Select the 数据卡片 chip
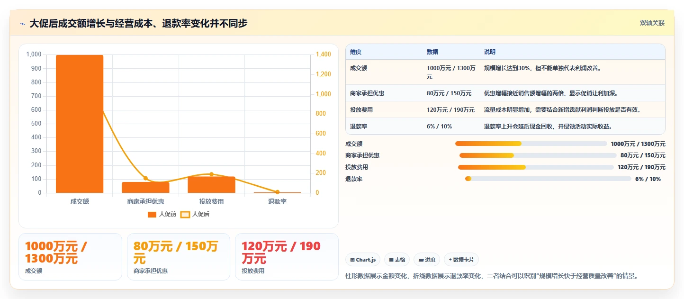Screen dimensions: 684x299 pyautogui.click(x=461, y=260)
